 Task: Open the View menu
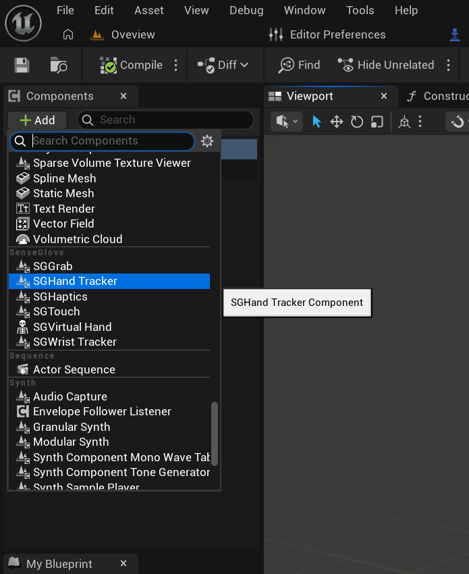tap(196, 10)
